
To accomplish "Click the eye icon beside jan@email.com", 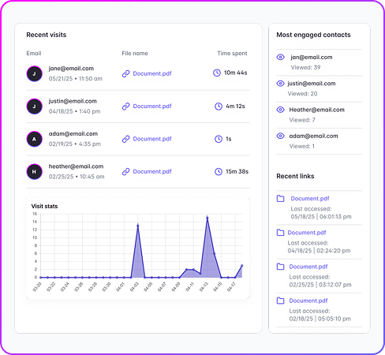I will coord(280,57).
